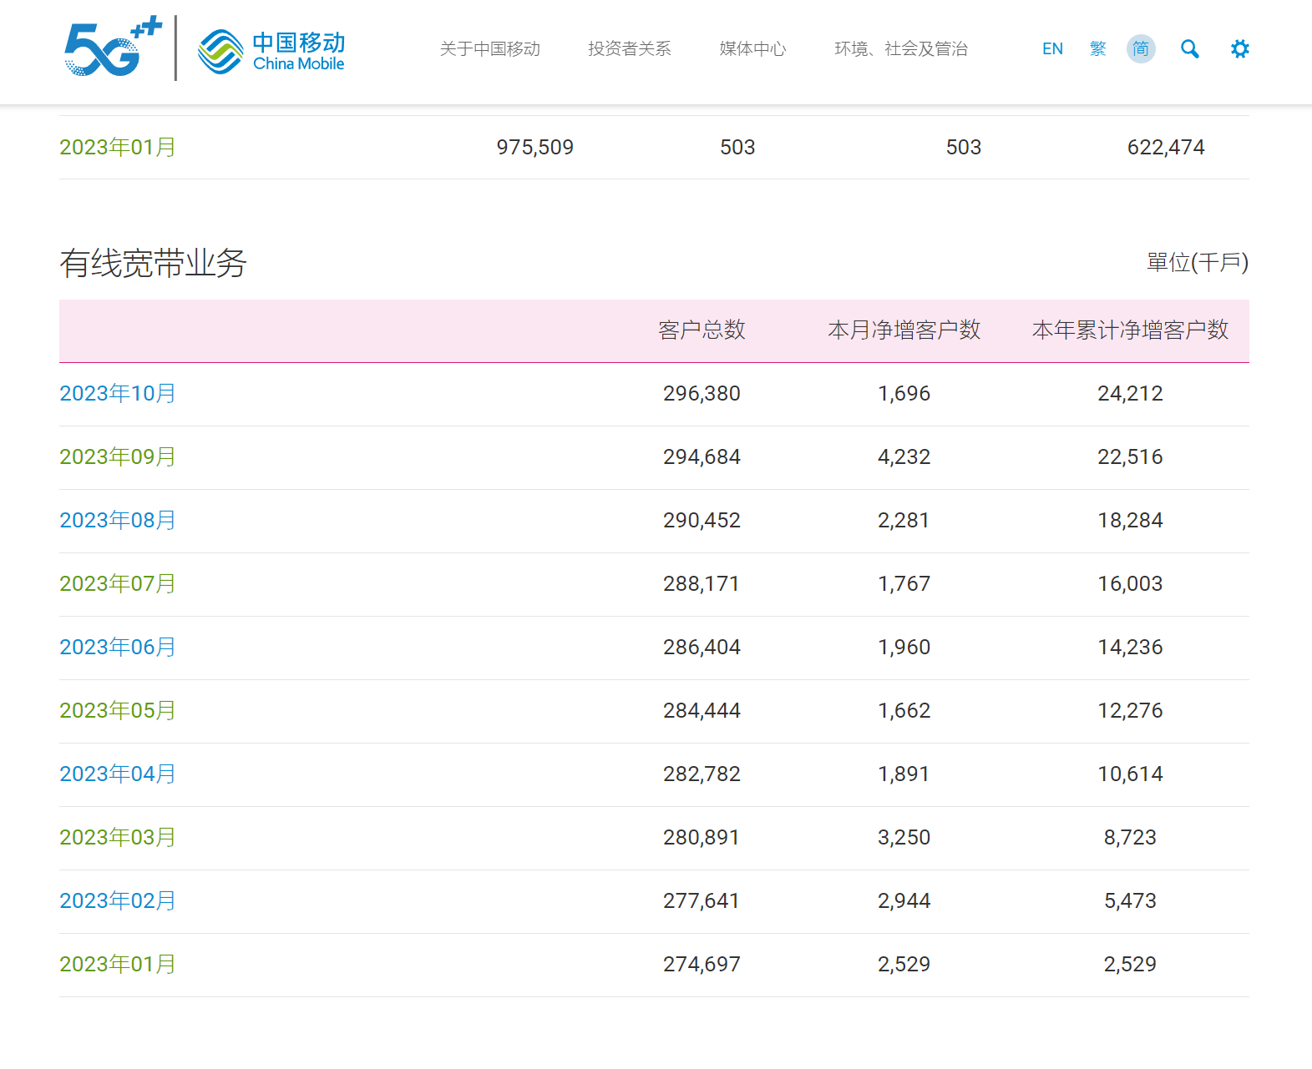This screenshot has width=1312, height=1069.
Task: Open 2023年05月 broadband report link
Action: point(118,711)
